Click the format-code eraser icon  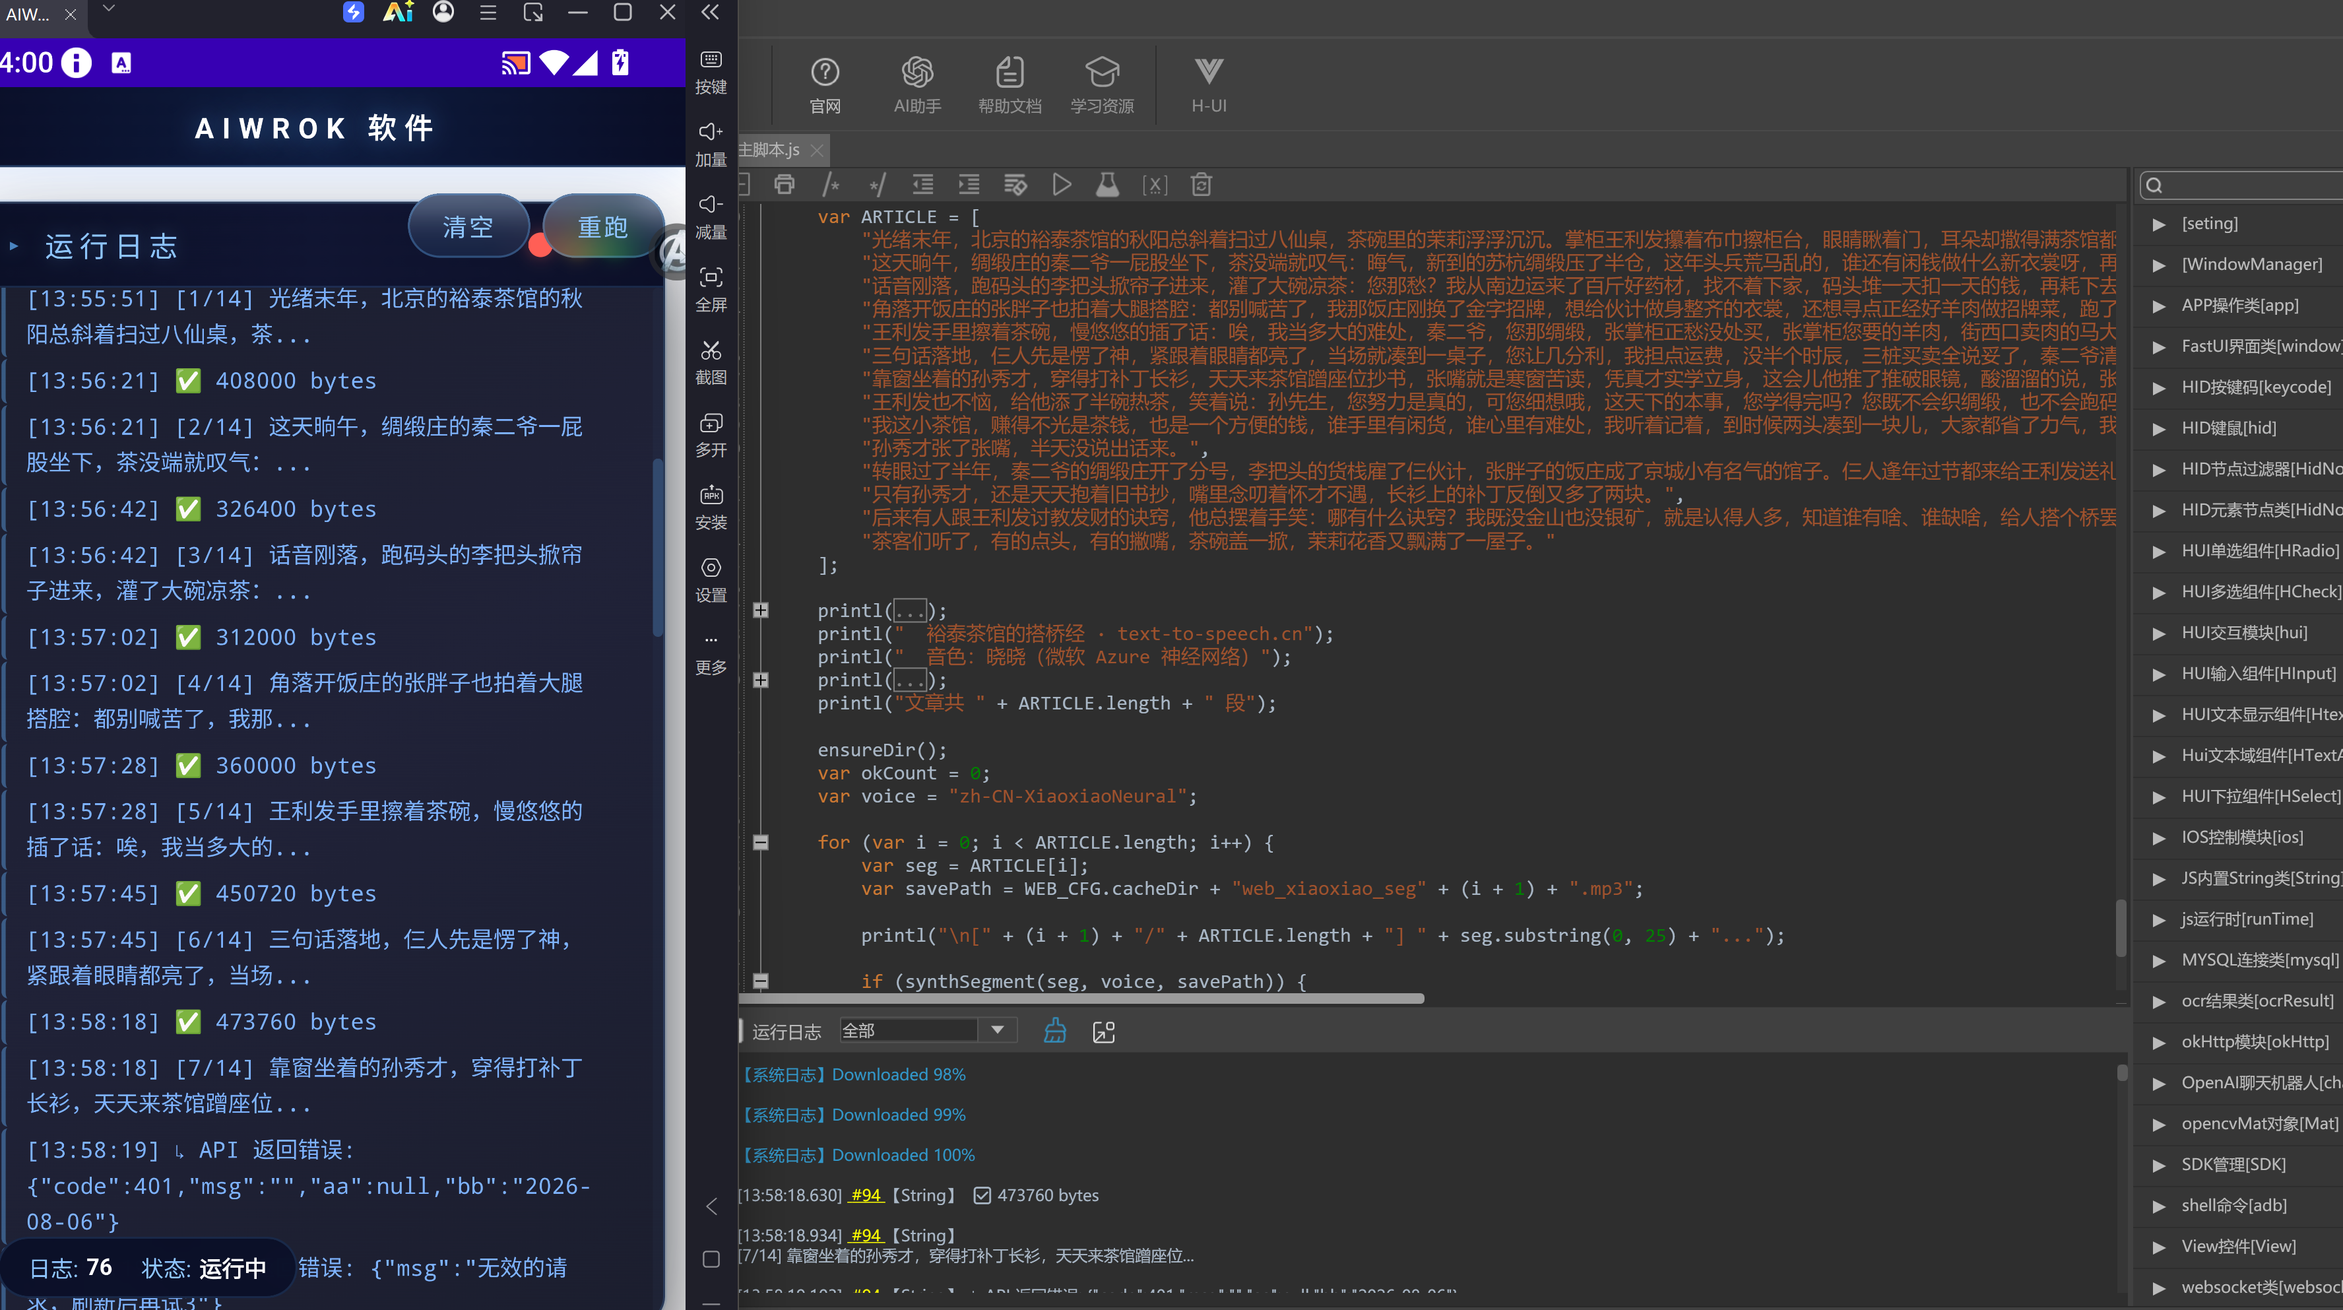1015,185
